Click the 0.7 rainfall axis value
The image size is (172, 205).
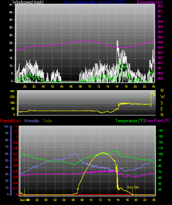pos(16,154)
